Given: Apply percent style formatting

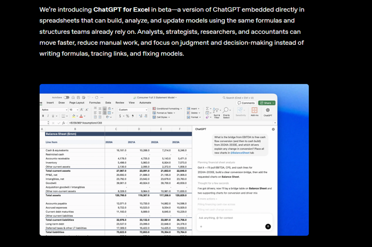Looking at the screenshot, I should 127,116.
